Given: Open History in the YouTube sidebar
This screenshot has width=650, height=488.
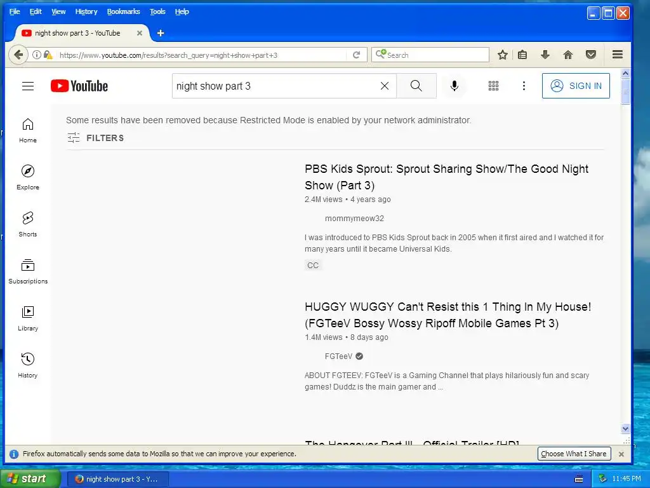Looking at the screenshot, I should [28, 365].
